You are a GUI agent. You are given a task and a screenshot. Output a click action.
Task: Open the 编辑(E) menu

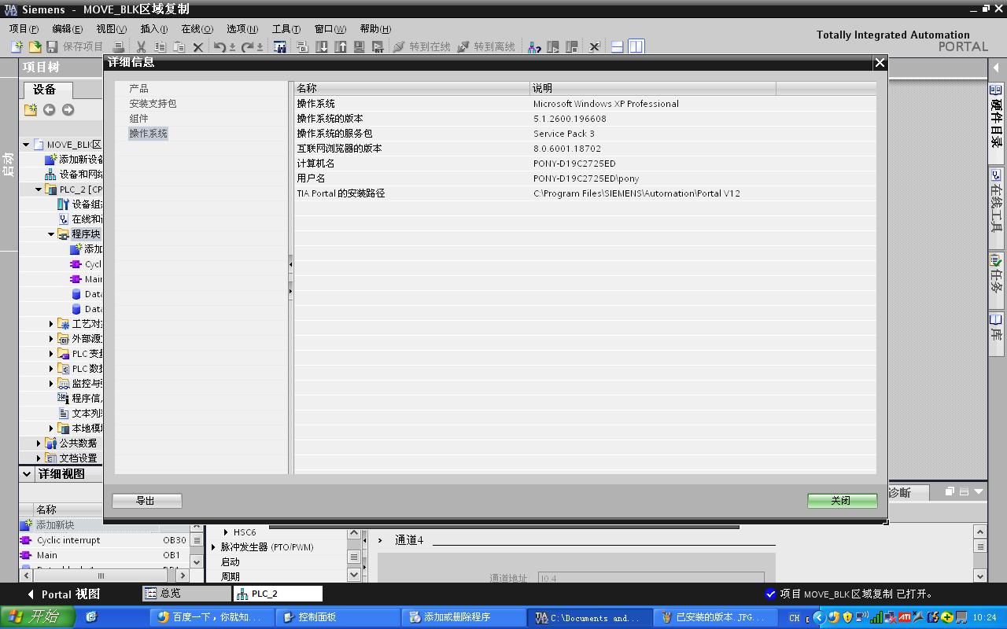click(x=68, y=29)
